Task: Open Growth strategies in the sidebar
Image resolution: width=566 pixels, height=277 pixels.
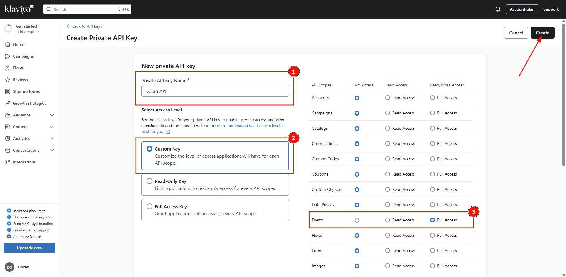Action: point(29,103)
